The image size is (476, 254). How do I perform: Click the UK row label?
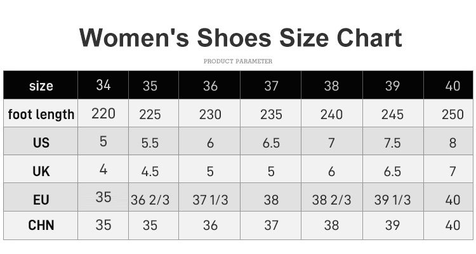click(x=41, y=171)
